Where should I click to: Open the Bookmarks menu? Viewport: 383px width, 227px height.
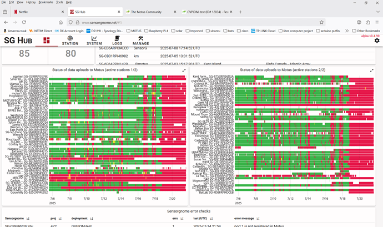click(x=46, y=2)
